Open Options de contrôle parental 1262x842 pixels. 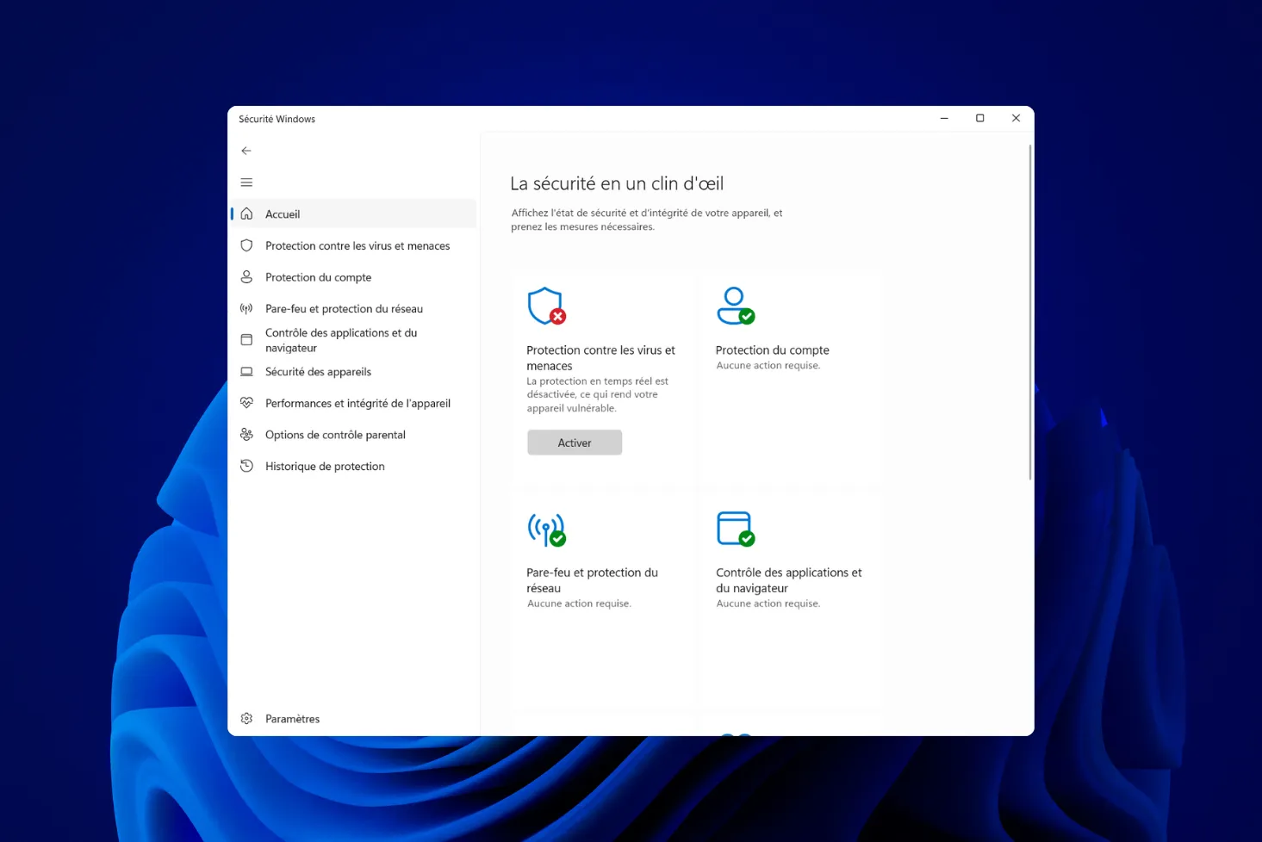coord(335,435)
